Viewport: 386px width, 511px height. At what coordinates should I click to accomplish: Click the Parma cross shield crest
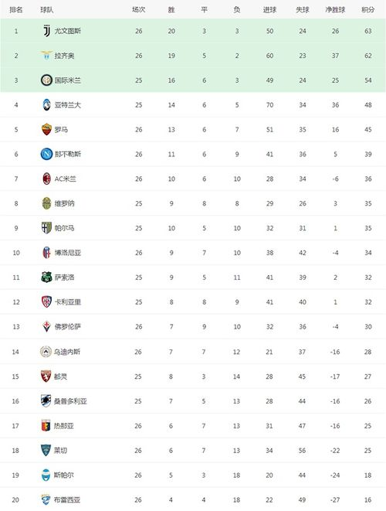pyautogui.click(x=46, y=228)
